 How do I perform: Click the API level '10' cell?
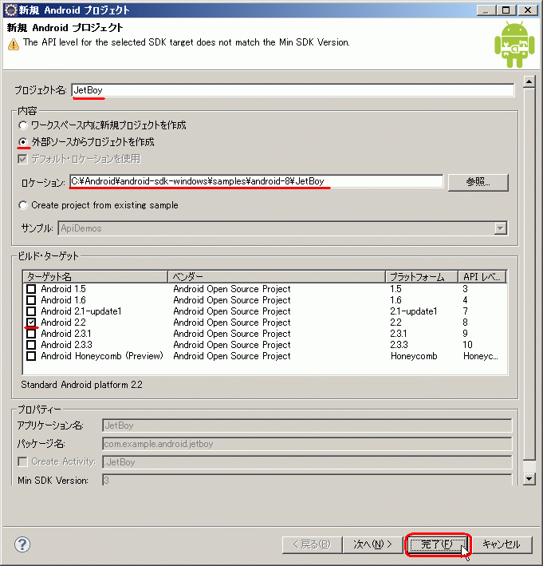(x=467, y=345)
